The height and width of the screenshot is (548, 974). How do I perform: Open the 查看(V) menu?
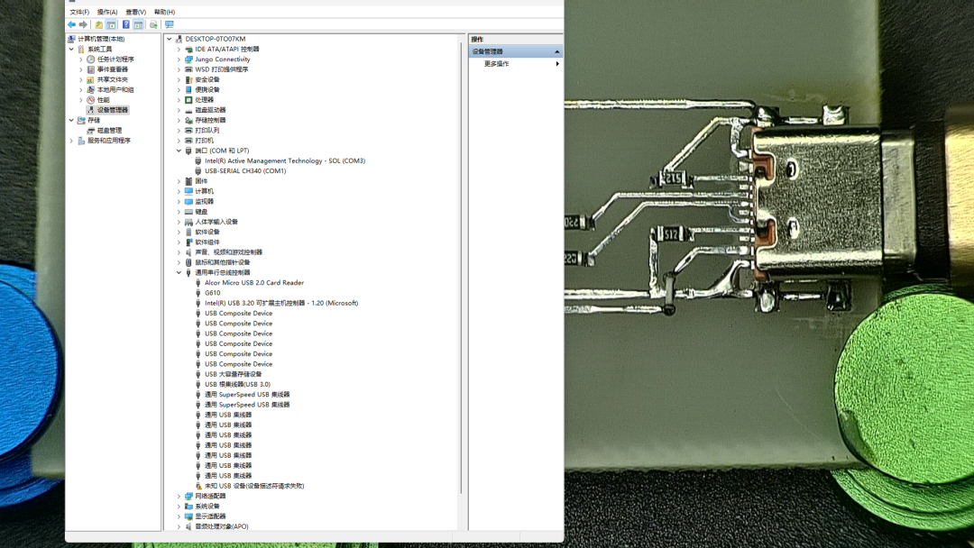pyautogui.click(x=135, y=12)
